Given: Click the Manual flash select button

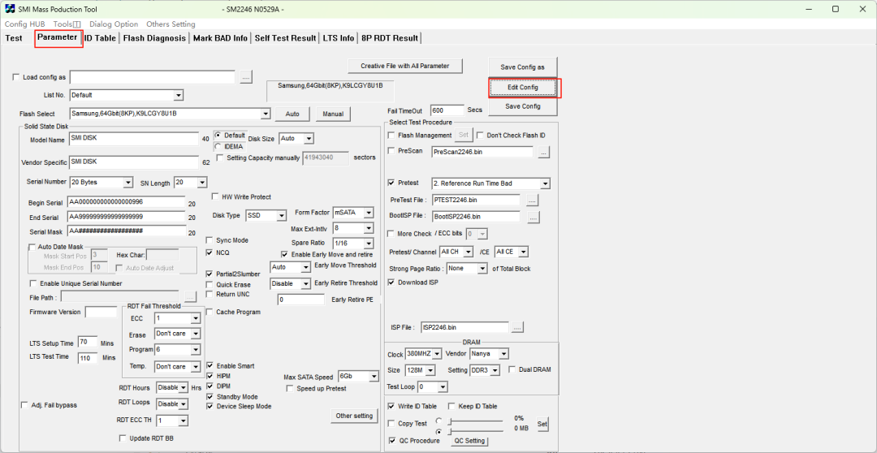Looking at the screenshot, I should [333, 114].
